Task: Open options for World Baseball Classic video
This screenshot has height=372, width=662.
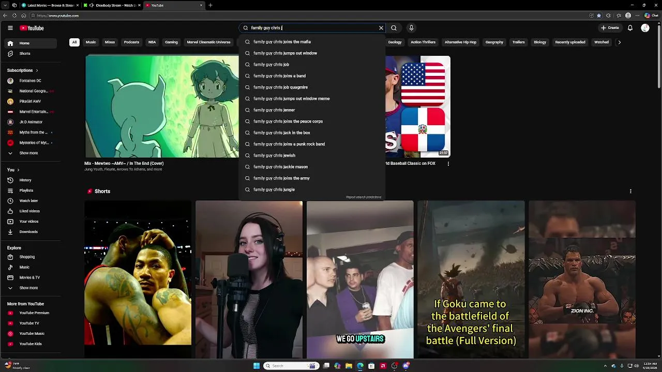Action: (x=448, y=164)
